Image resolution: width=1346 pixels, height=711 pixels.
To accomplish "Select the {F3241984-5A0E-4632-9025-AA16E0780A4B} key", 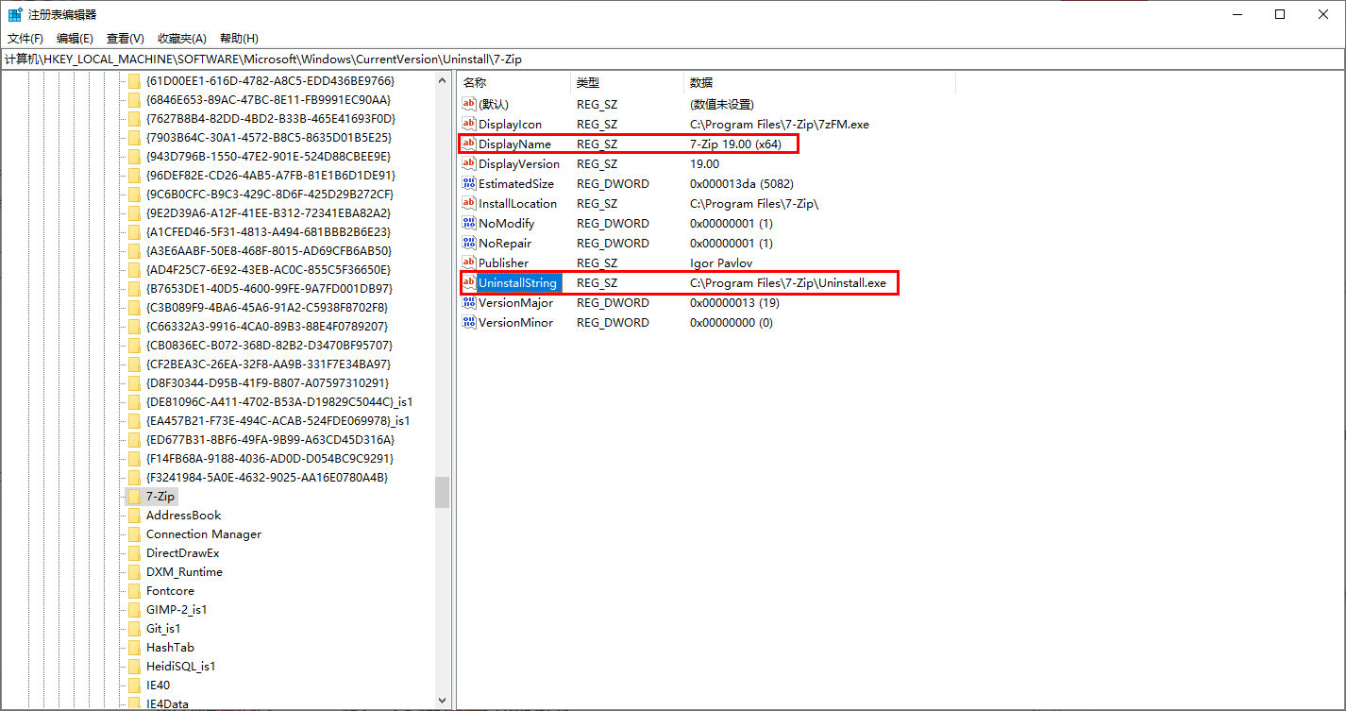I will (x=267, y=477).
